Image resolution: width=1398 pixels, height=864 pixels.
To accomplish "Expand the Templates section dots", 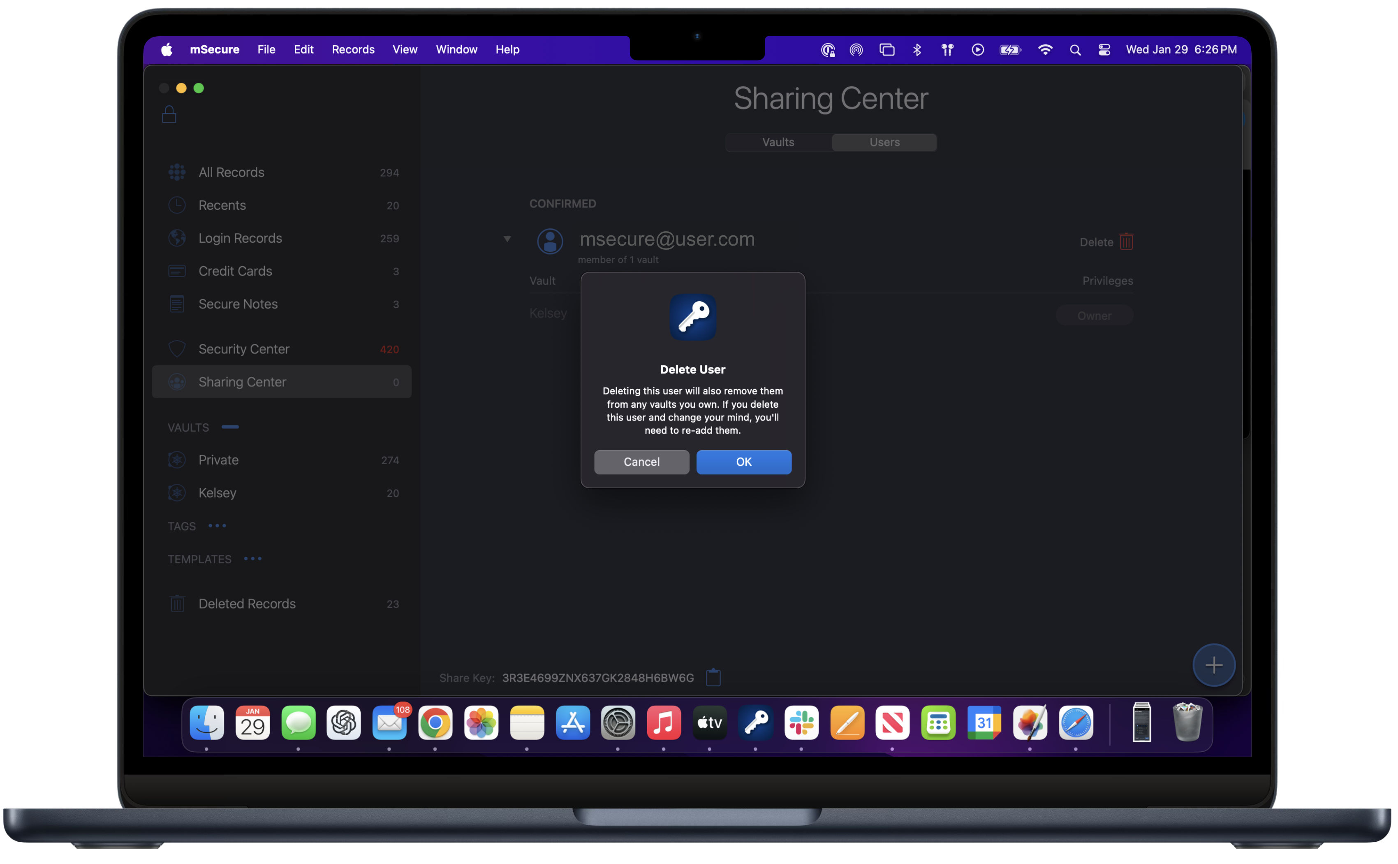I will 252,559.
